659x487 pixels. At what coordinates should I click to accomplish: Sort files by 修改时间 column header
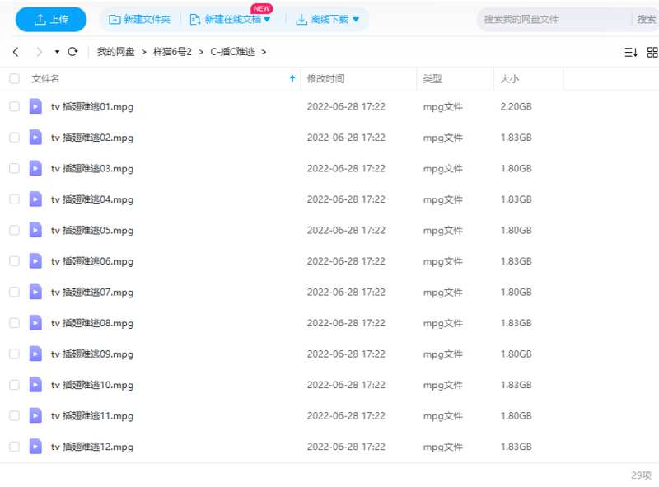325,79
